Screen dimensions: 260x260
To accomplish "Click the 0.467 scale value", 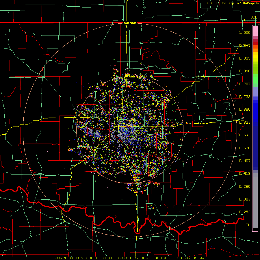I will coord(245,161).
